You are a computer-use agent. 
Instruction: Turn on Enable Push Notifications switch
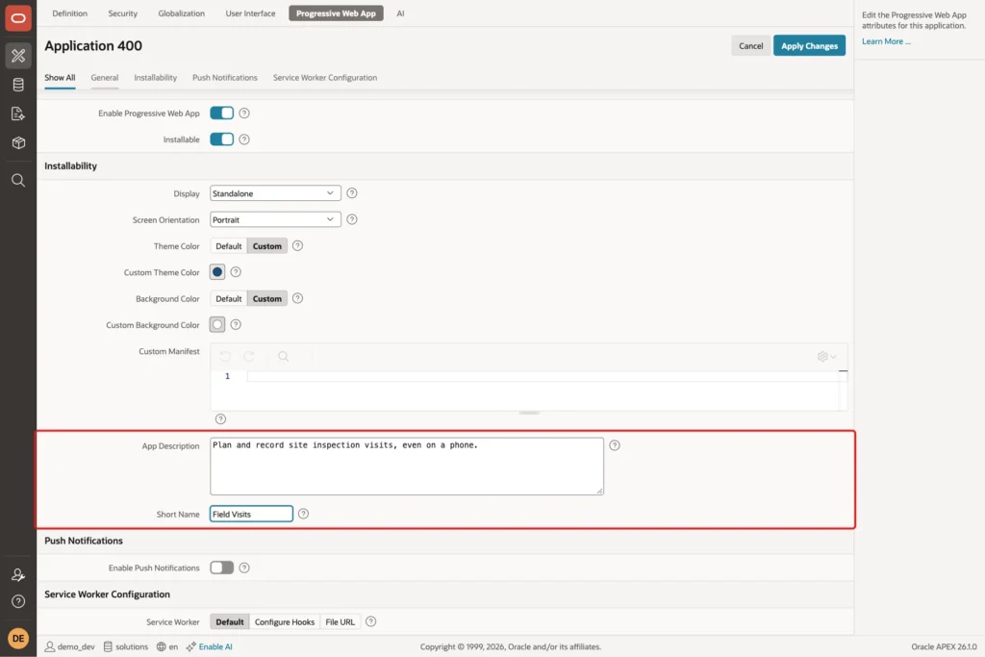pyautogui.click(x=222, y=568)
